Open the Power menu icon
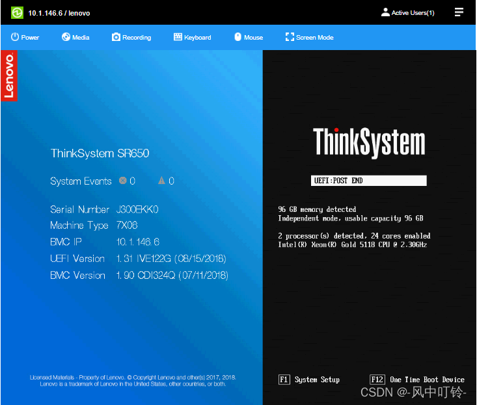Screen dimensions: 477x405 point(15,37)
